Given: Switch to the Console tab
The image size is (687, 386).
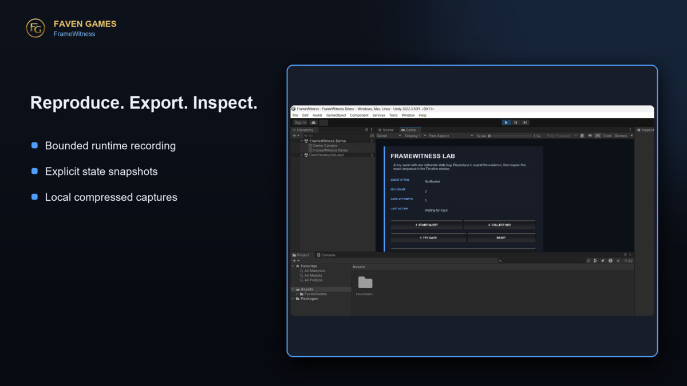Looking at the screenshot, I should point(326,255).
